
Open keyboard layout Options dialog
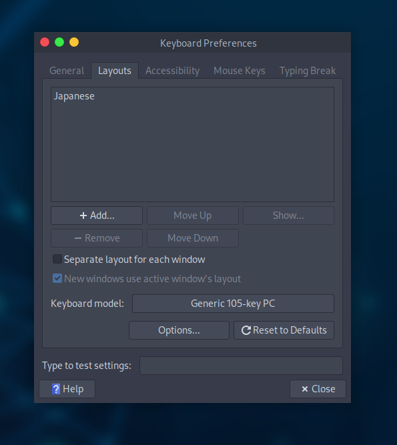[179, 330]
